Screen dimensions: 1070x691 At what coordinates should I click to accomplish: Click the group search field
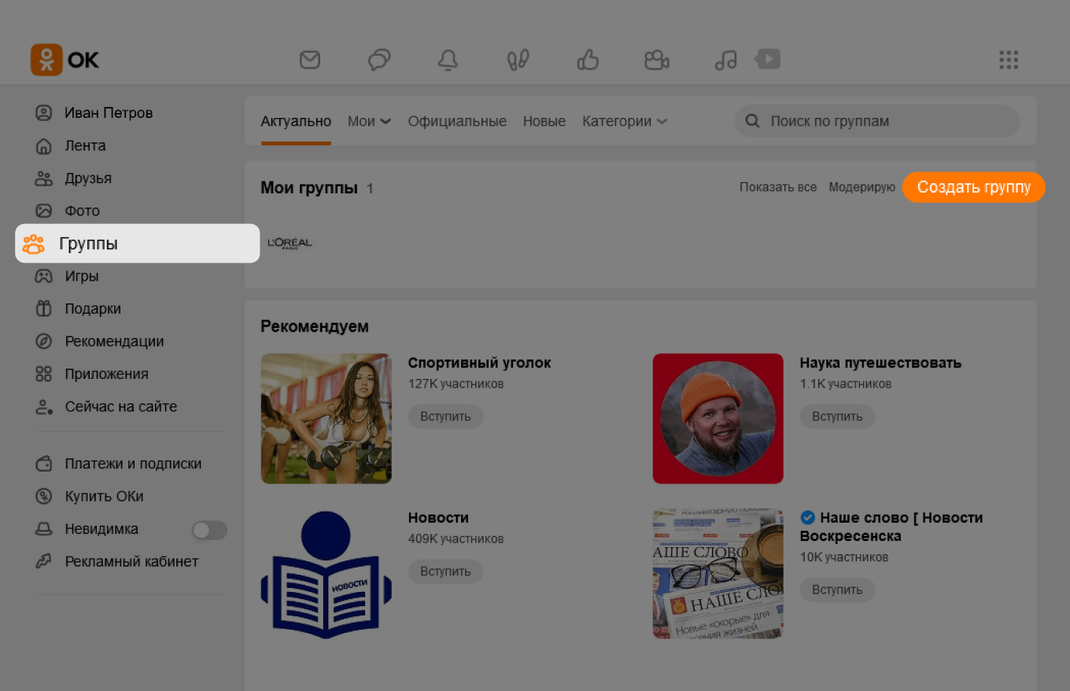click(876, 120)
